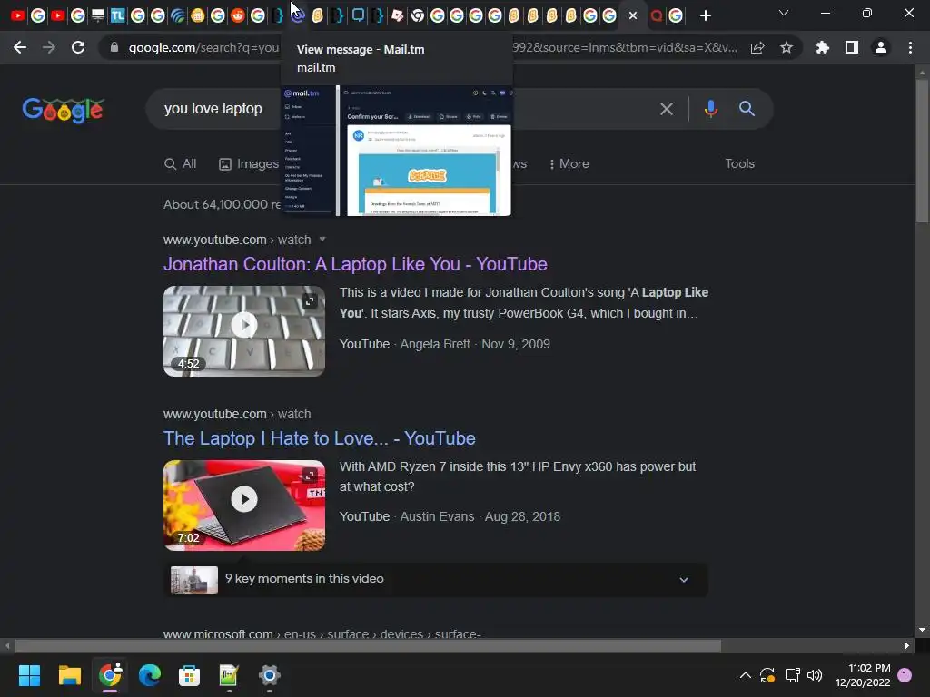Bookmark this page with the star
Image resolution: width=930 pixels, height=697 pixels.
[x=787, y=48]
